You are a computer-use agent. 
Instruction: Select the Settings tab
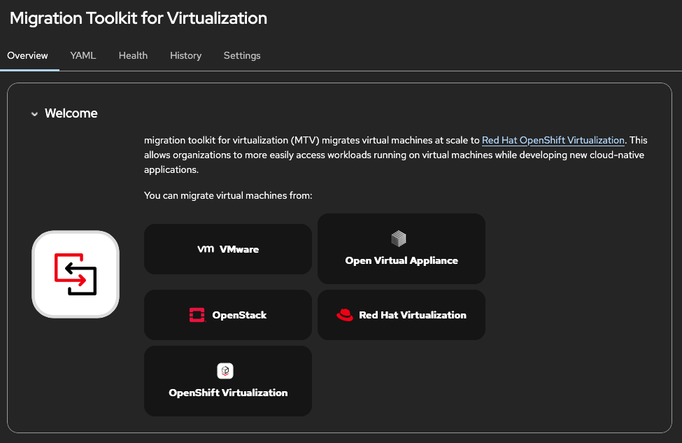(242, 55)
